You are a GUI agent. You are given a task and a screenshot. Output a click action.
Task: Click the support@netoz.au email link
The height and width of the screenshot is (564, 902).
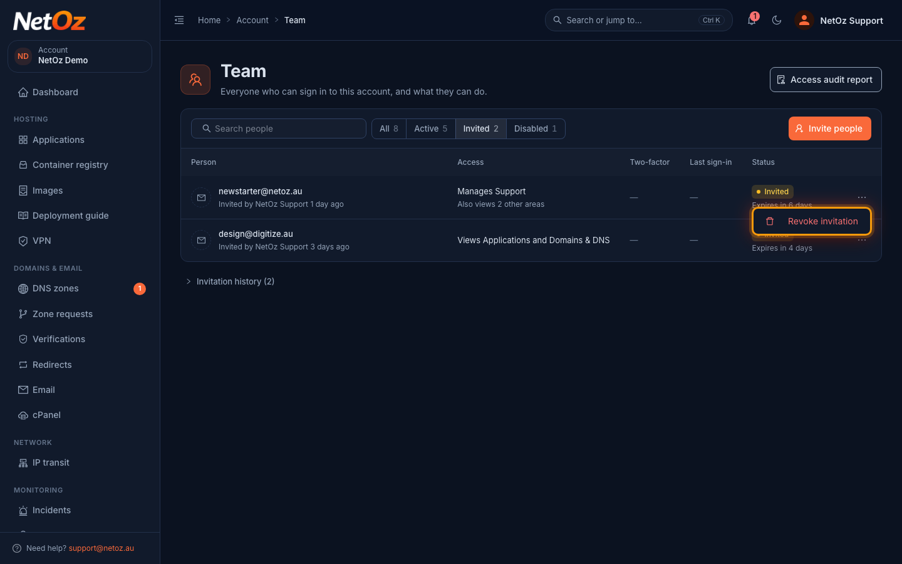101,548
